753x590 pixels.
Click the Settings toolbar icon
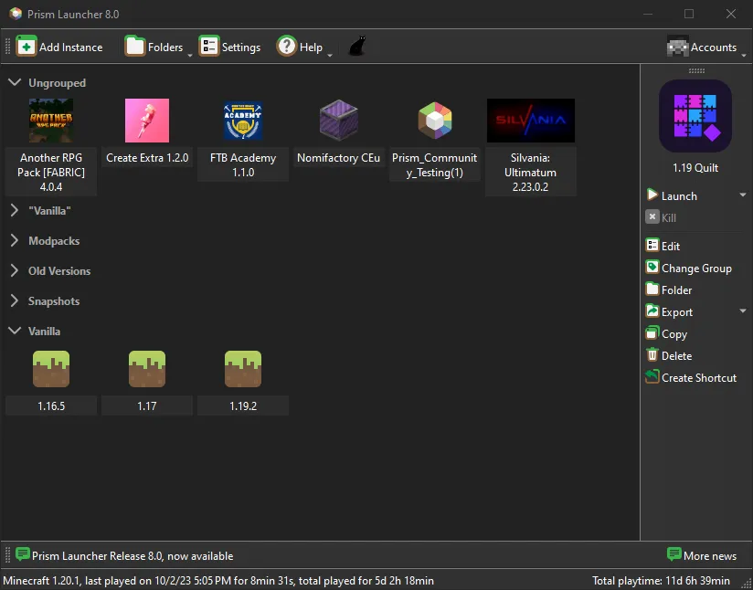coord(209,47)
